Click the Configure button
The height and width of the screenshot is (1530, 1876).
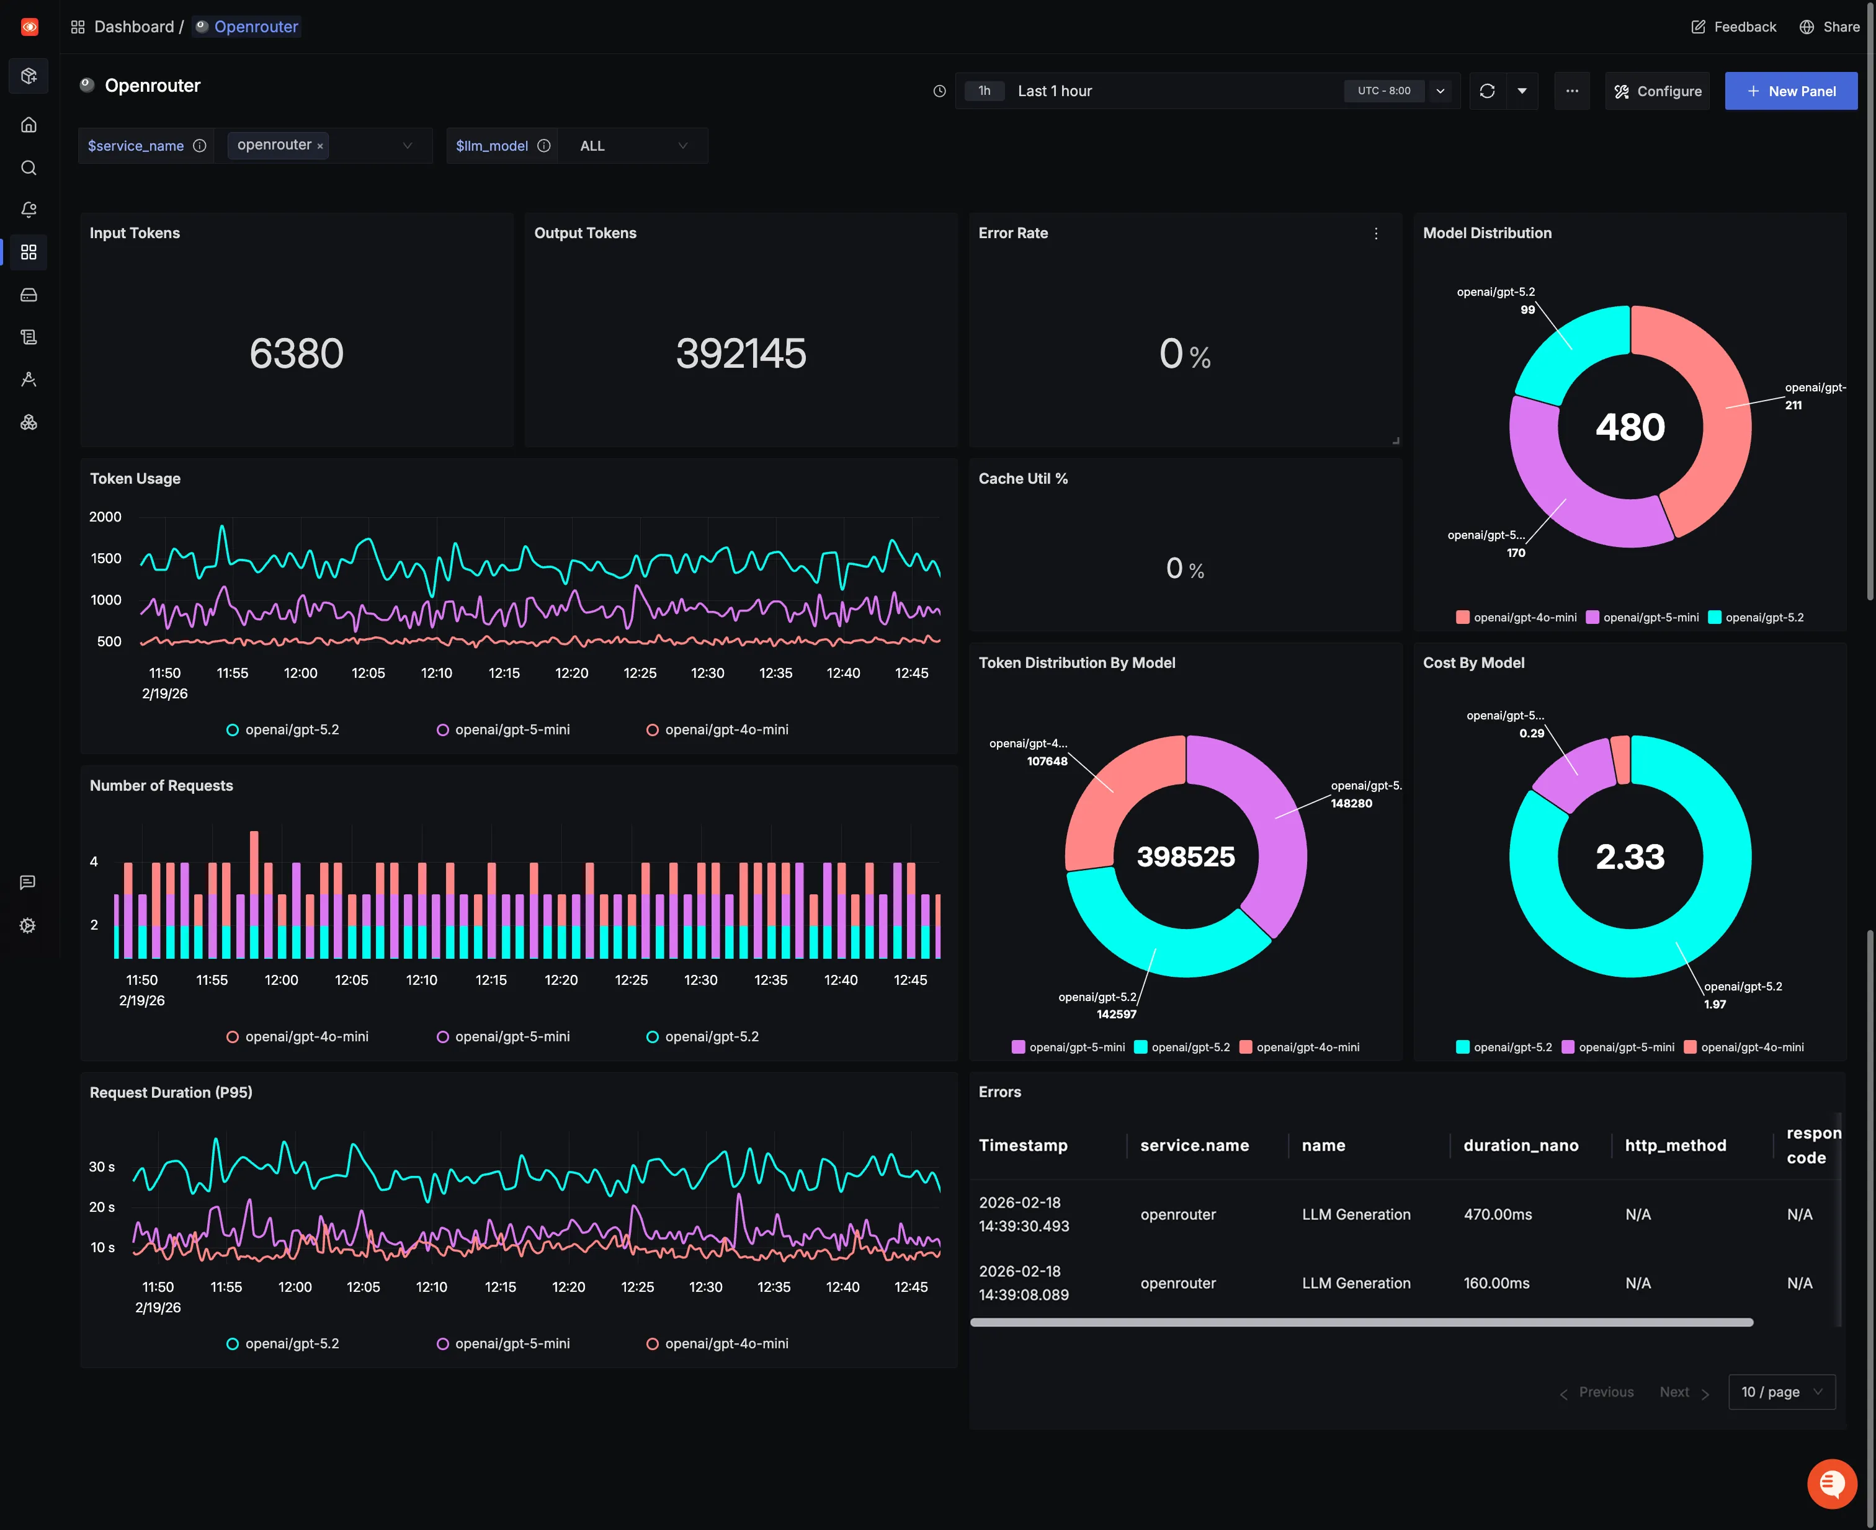[1658, 91]
